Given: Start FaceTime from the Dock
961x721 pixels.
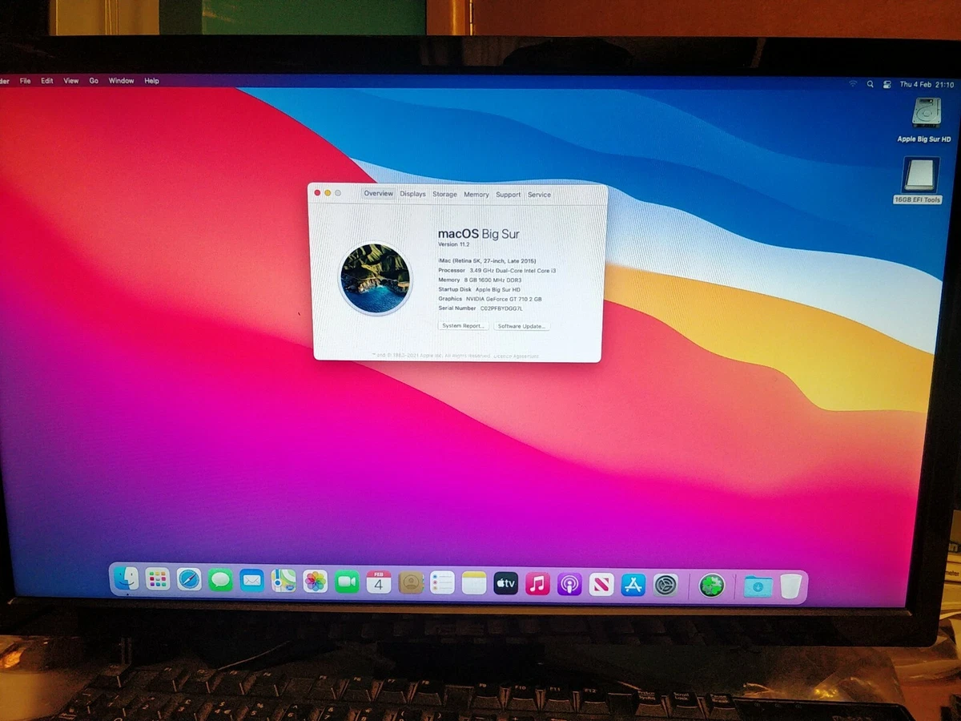Looking at the screenshot, I should 347,582.
